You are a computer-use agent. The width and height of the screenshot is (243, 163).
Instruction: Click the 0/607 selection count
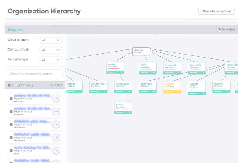56,85
